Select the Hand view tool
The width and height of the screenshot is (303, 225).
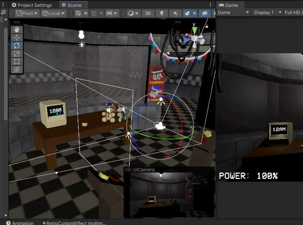click(x=17, y=30)
